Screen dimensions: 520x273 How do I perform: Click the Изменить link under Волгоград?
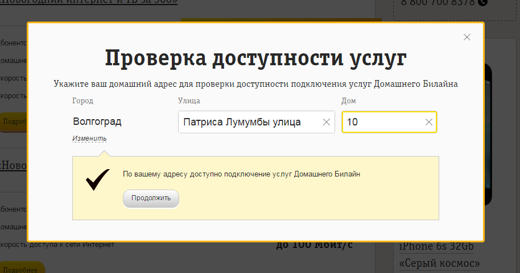pyautogui.click(x=89, y=138)
